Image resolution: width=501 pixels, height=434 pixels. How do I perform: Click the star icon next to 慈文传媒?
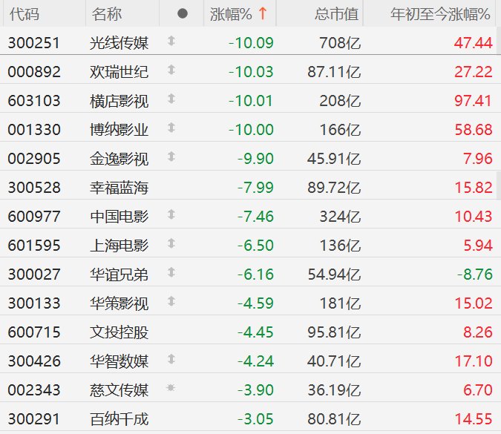point(171,388)
